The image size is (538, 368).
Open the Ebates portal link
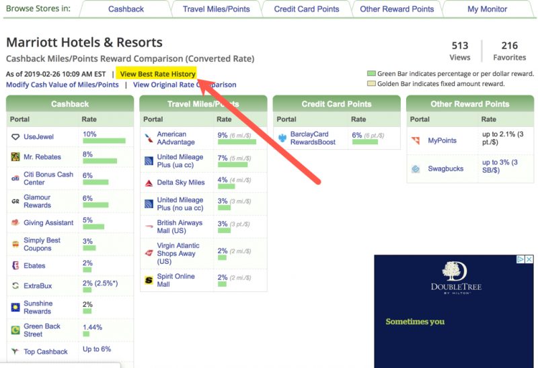point(34,265)
